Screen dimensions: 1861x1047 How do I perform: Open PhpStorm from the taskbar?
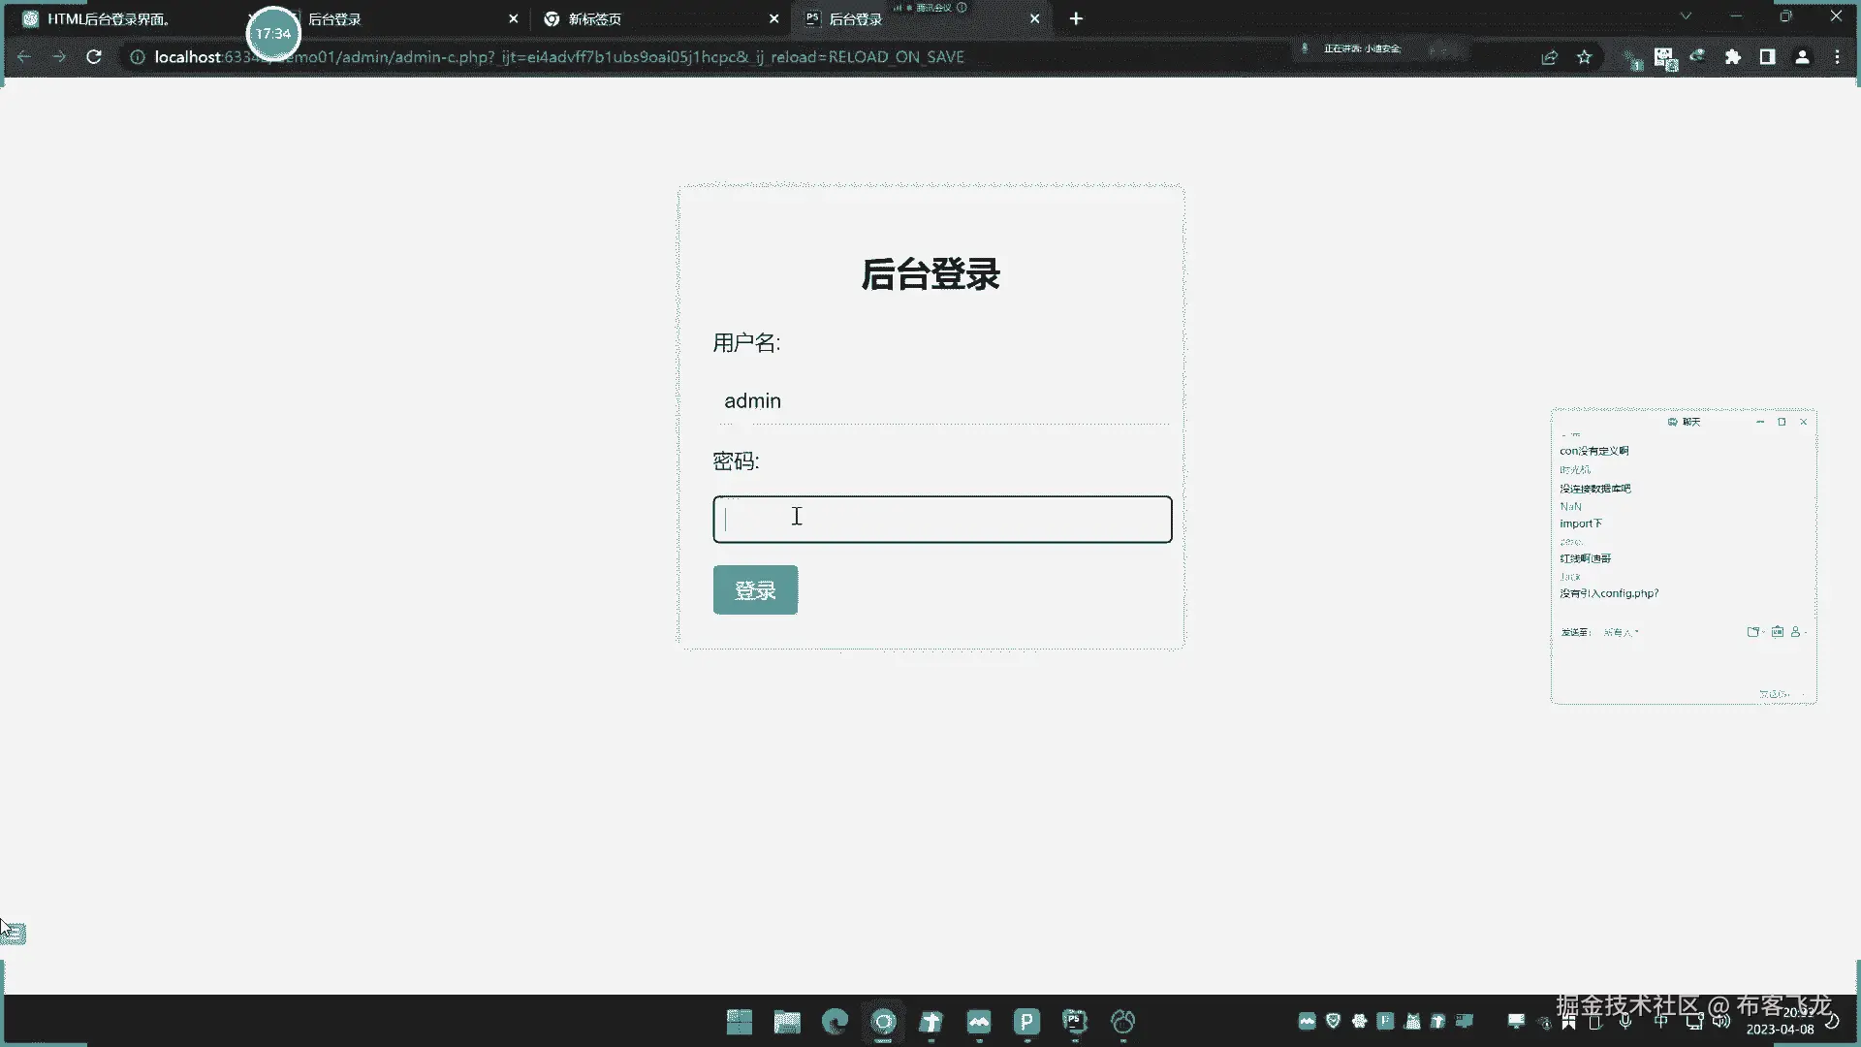[1074, 1022]
